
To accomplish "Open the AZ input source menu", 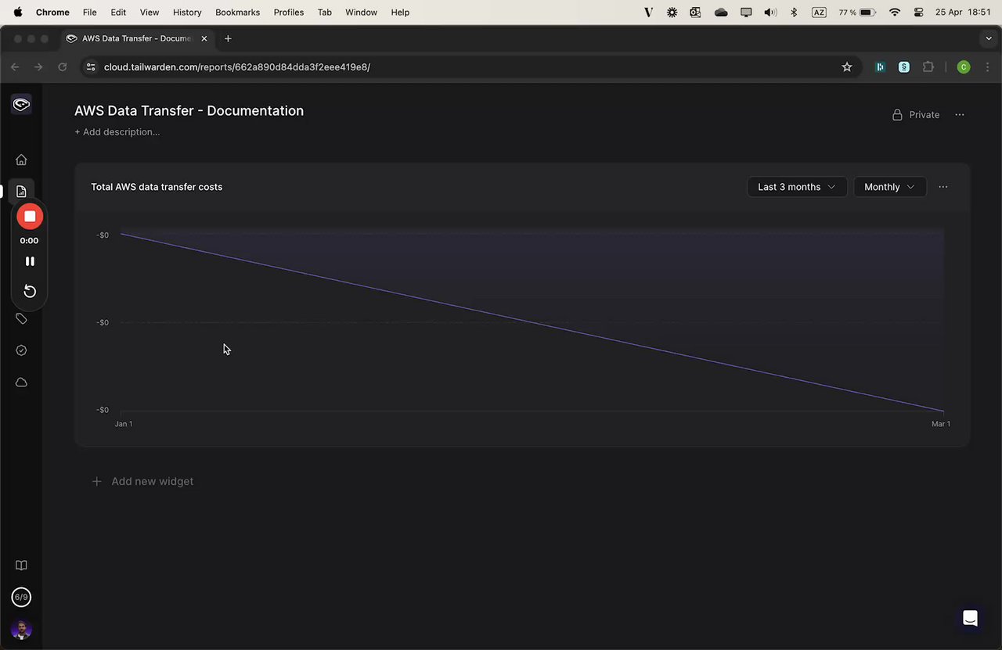I will (x=819, y=13).
